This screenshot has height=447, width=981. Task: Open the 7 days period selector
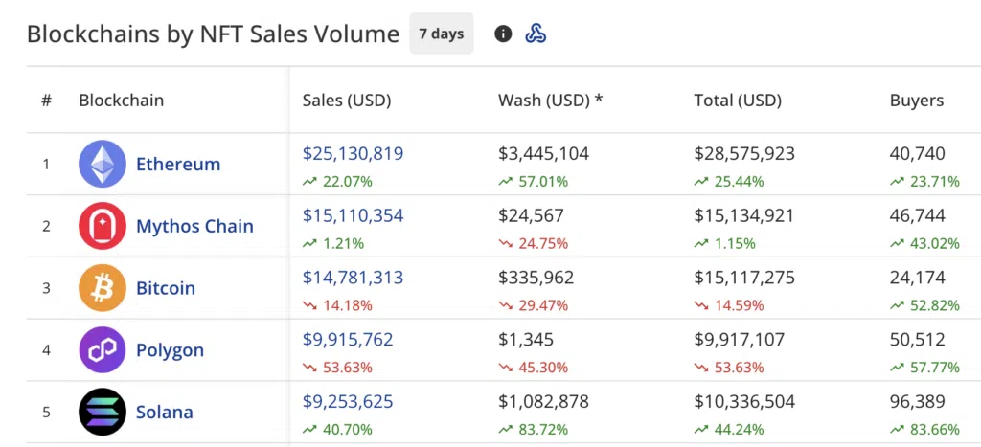point(441,34)
